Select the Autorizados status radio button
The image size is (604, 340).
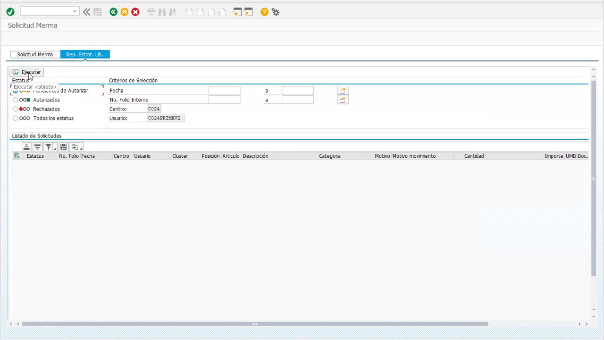[x=15, y=100]
